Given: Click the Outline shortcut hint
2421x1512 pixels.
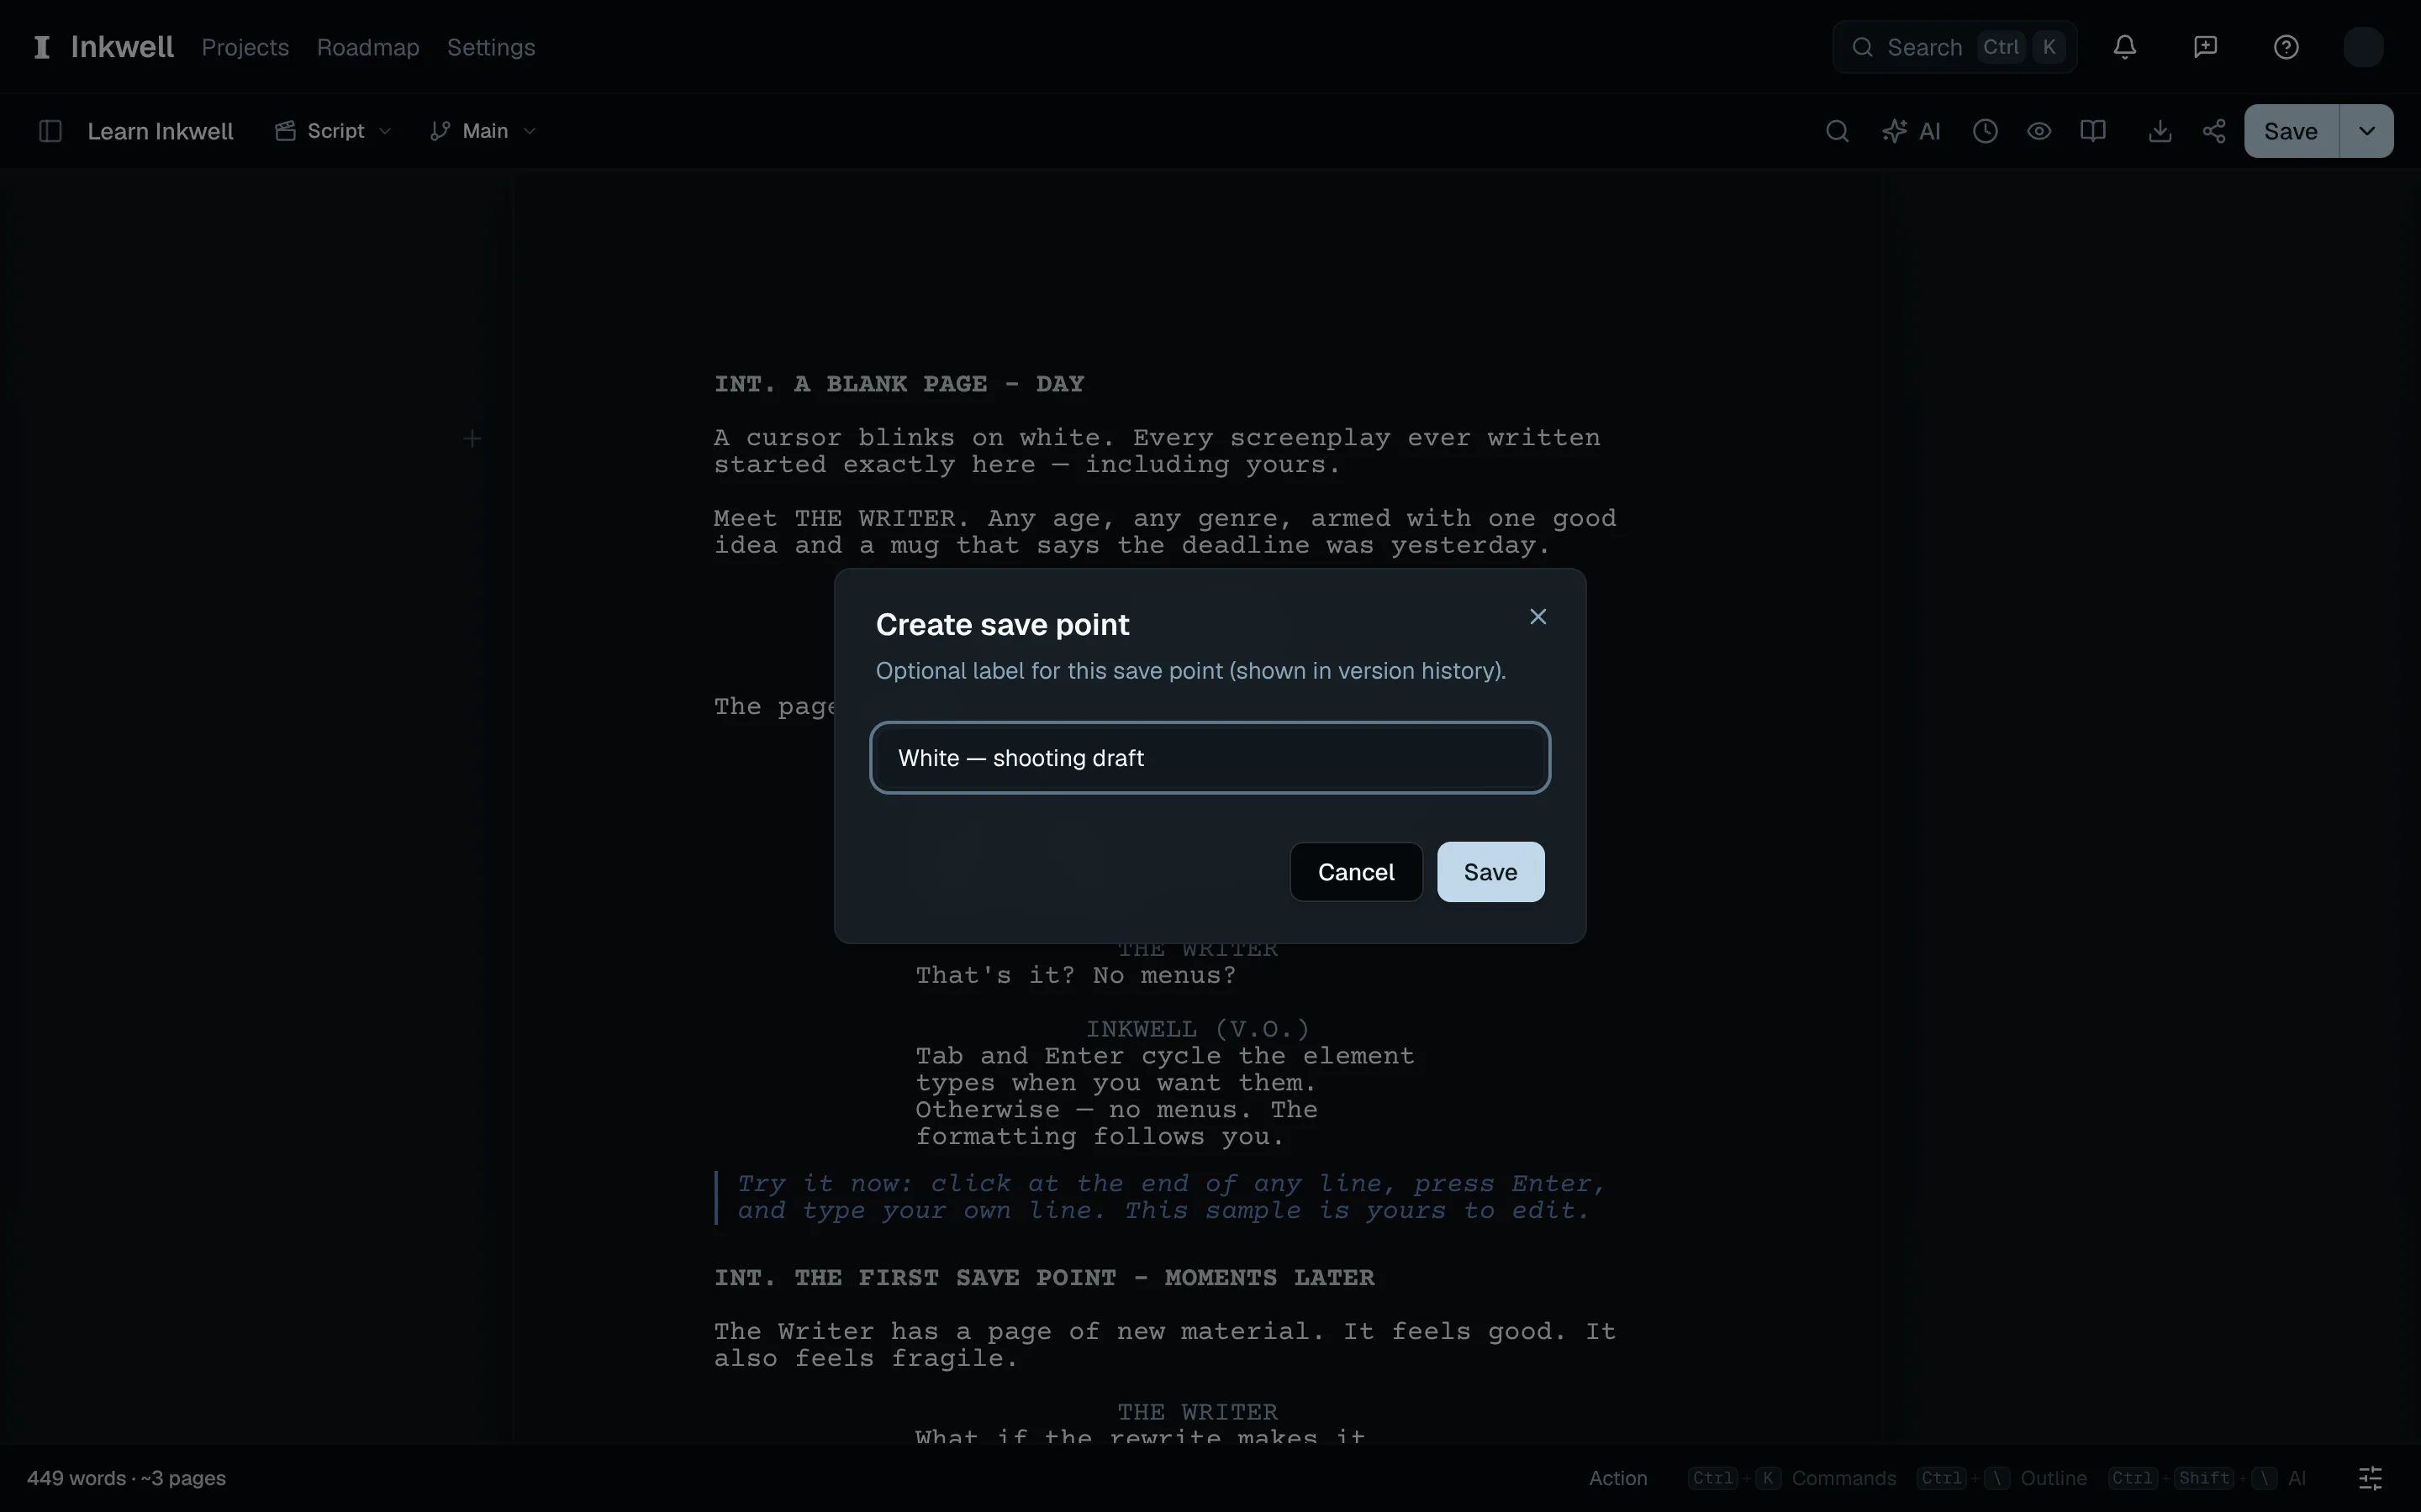Looking at the screenshot, I should (x=2002, y=1478).
